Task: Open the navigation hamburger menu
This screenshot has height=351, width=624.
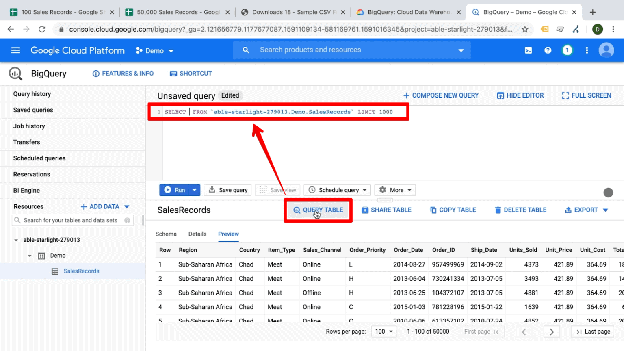Action: point(15,50)
